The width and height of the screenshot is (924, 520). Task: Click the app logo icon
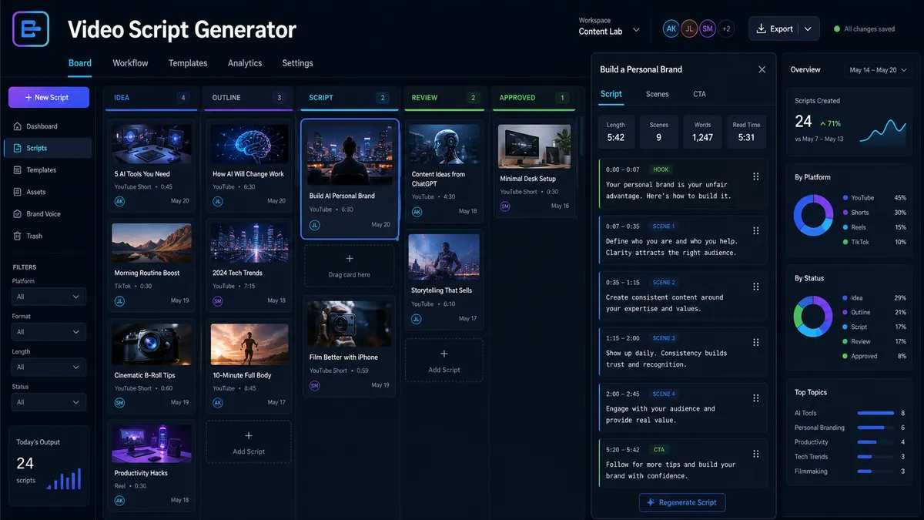pyautogui.click(x=31, y=29)
